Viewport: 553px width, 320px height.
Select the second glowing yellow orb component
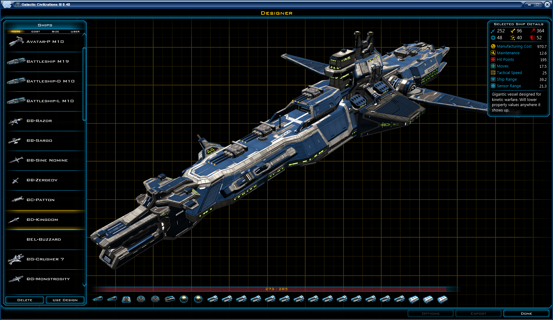[x=198, y=299]
